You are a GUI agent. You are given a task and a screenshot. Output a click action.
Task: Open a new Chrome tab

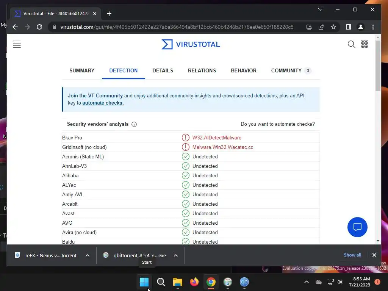tap(109, 14)
